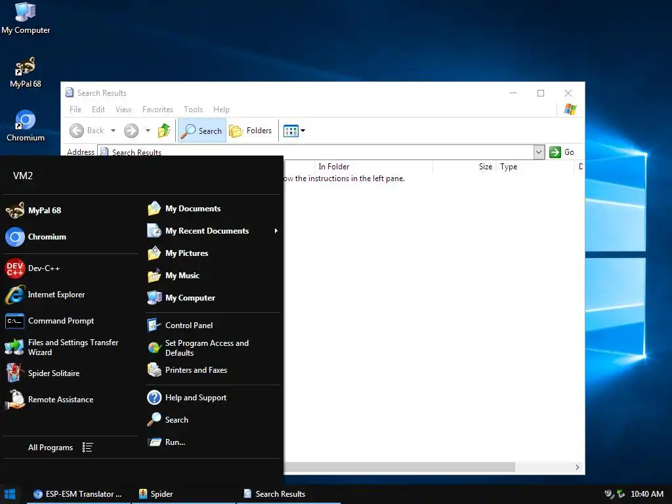Select My Computer desktop icon

pos(26,18)
